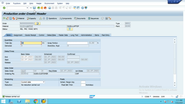185x104 pixels.
Task: Open the Order menu
Action: 8,3
